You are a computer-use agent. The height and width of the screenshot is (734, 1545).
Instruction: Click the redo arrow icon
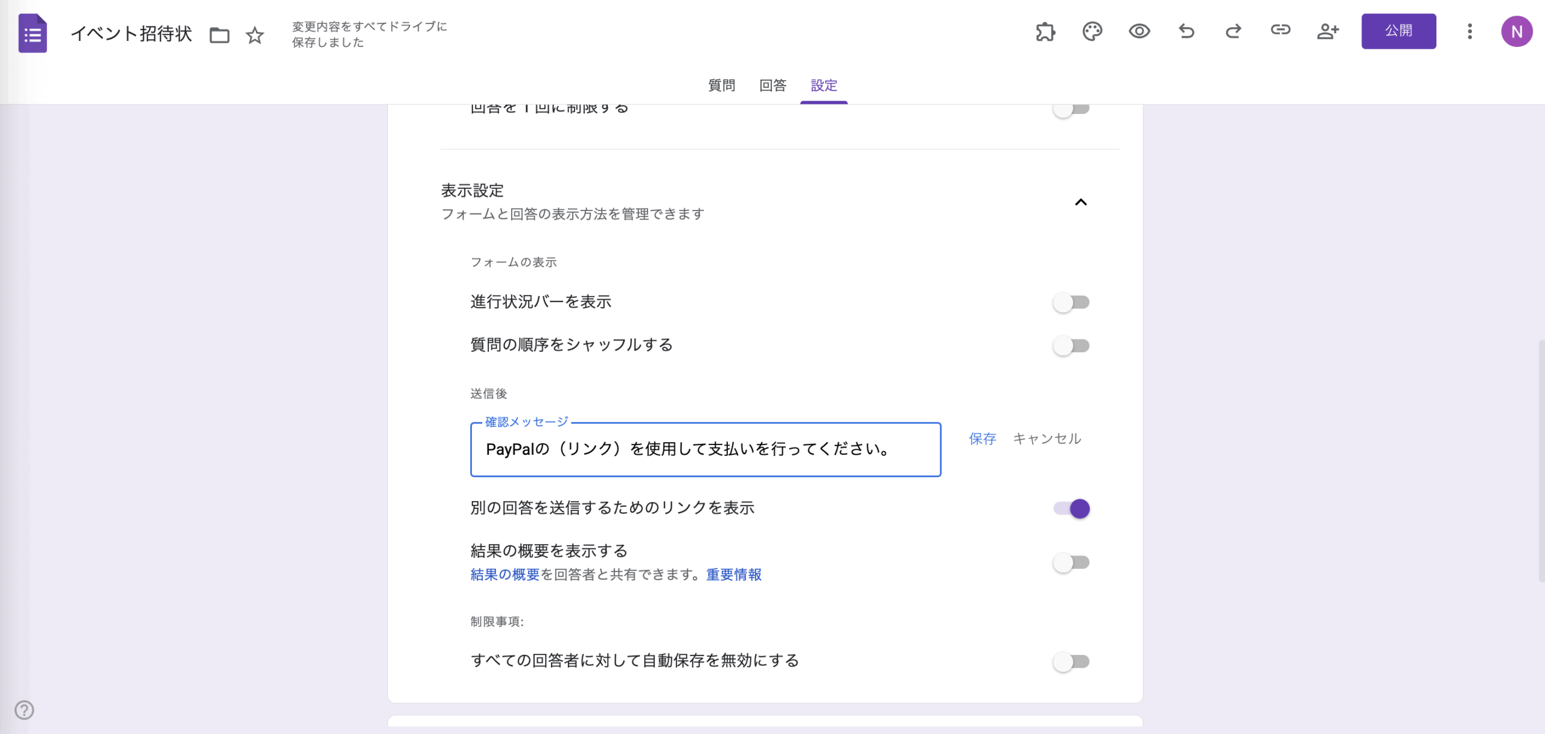tap(1233, 31)
